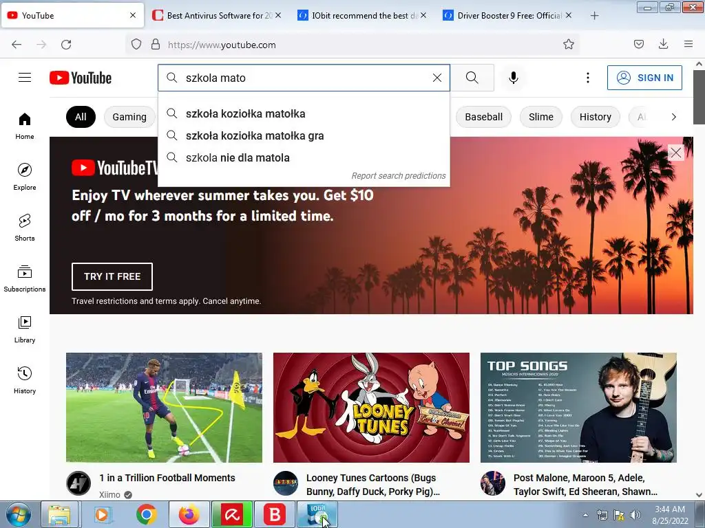
Task: Open Library in sidebar
Action: point(25,329)
